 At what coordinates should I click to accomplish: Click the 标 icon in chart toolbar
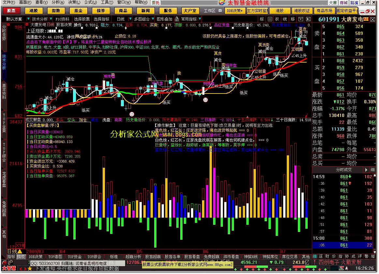point(262,19)
